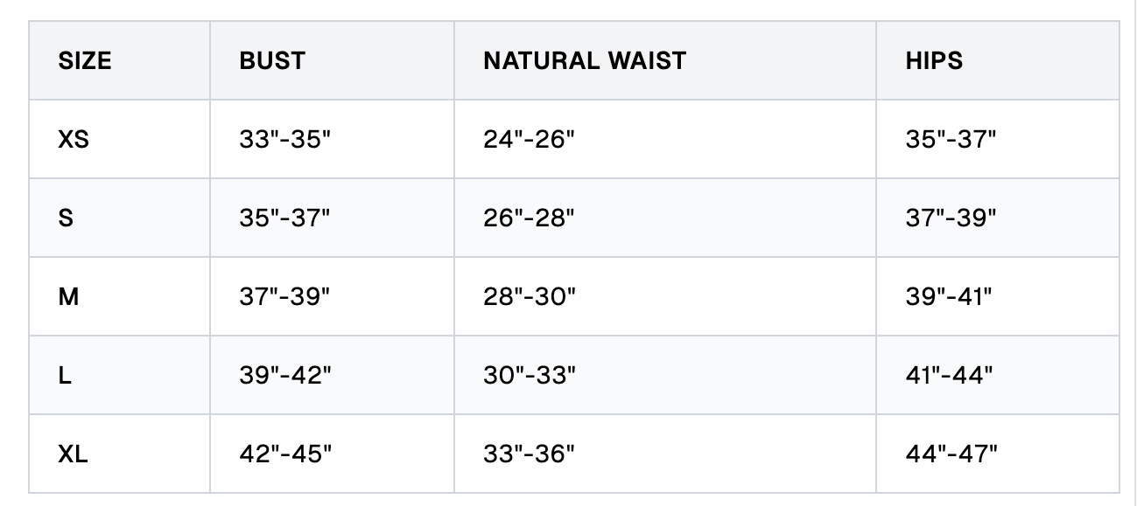Select the S natural waist value 26"-28"

point(529,218)
